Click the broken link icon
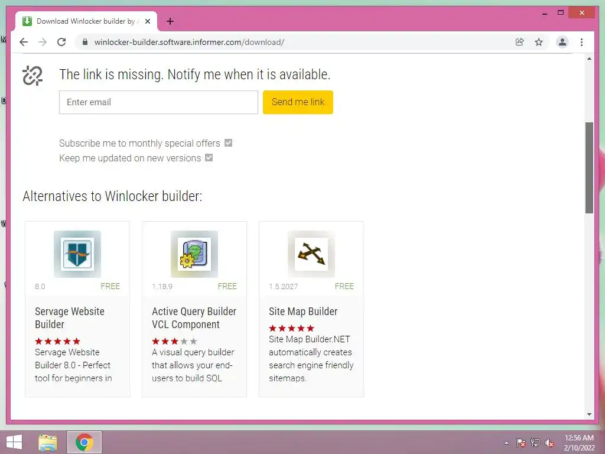This screenshot has height=454, width=605. pyautogui.click(x=32, y=75)
